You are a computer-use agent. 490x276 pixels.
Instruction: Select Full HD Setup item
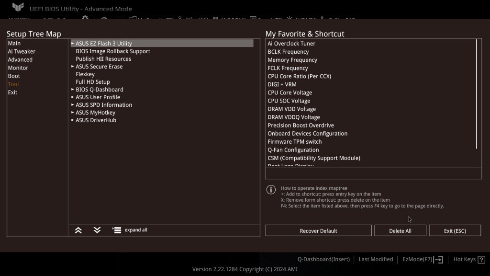pyautogui.click(x=93, y=81)
